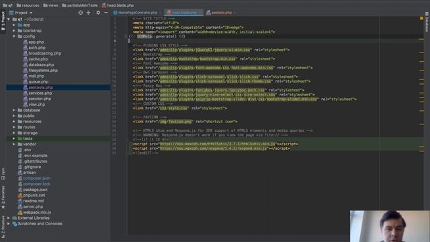Image resolution: width=430 pixels, height=242 pixels.
Task: Click the scroll-from-source target icon in Project panel
Action: (81, 13)
